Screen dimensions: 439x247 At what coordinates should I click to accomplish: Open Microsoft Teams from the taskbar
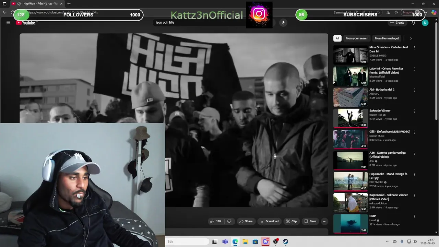[x=225, y=242]
